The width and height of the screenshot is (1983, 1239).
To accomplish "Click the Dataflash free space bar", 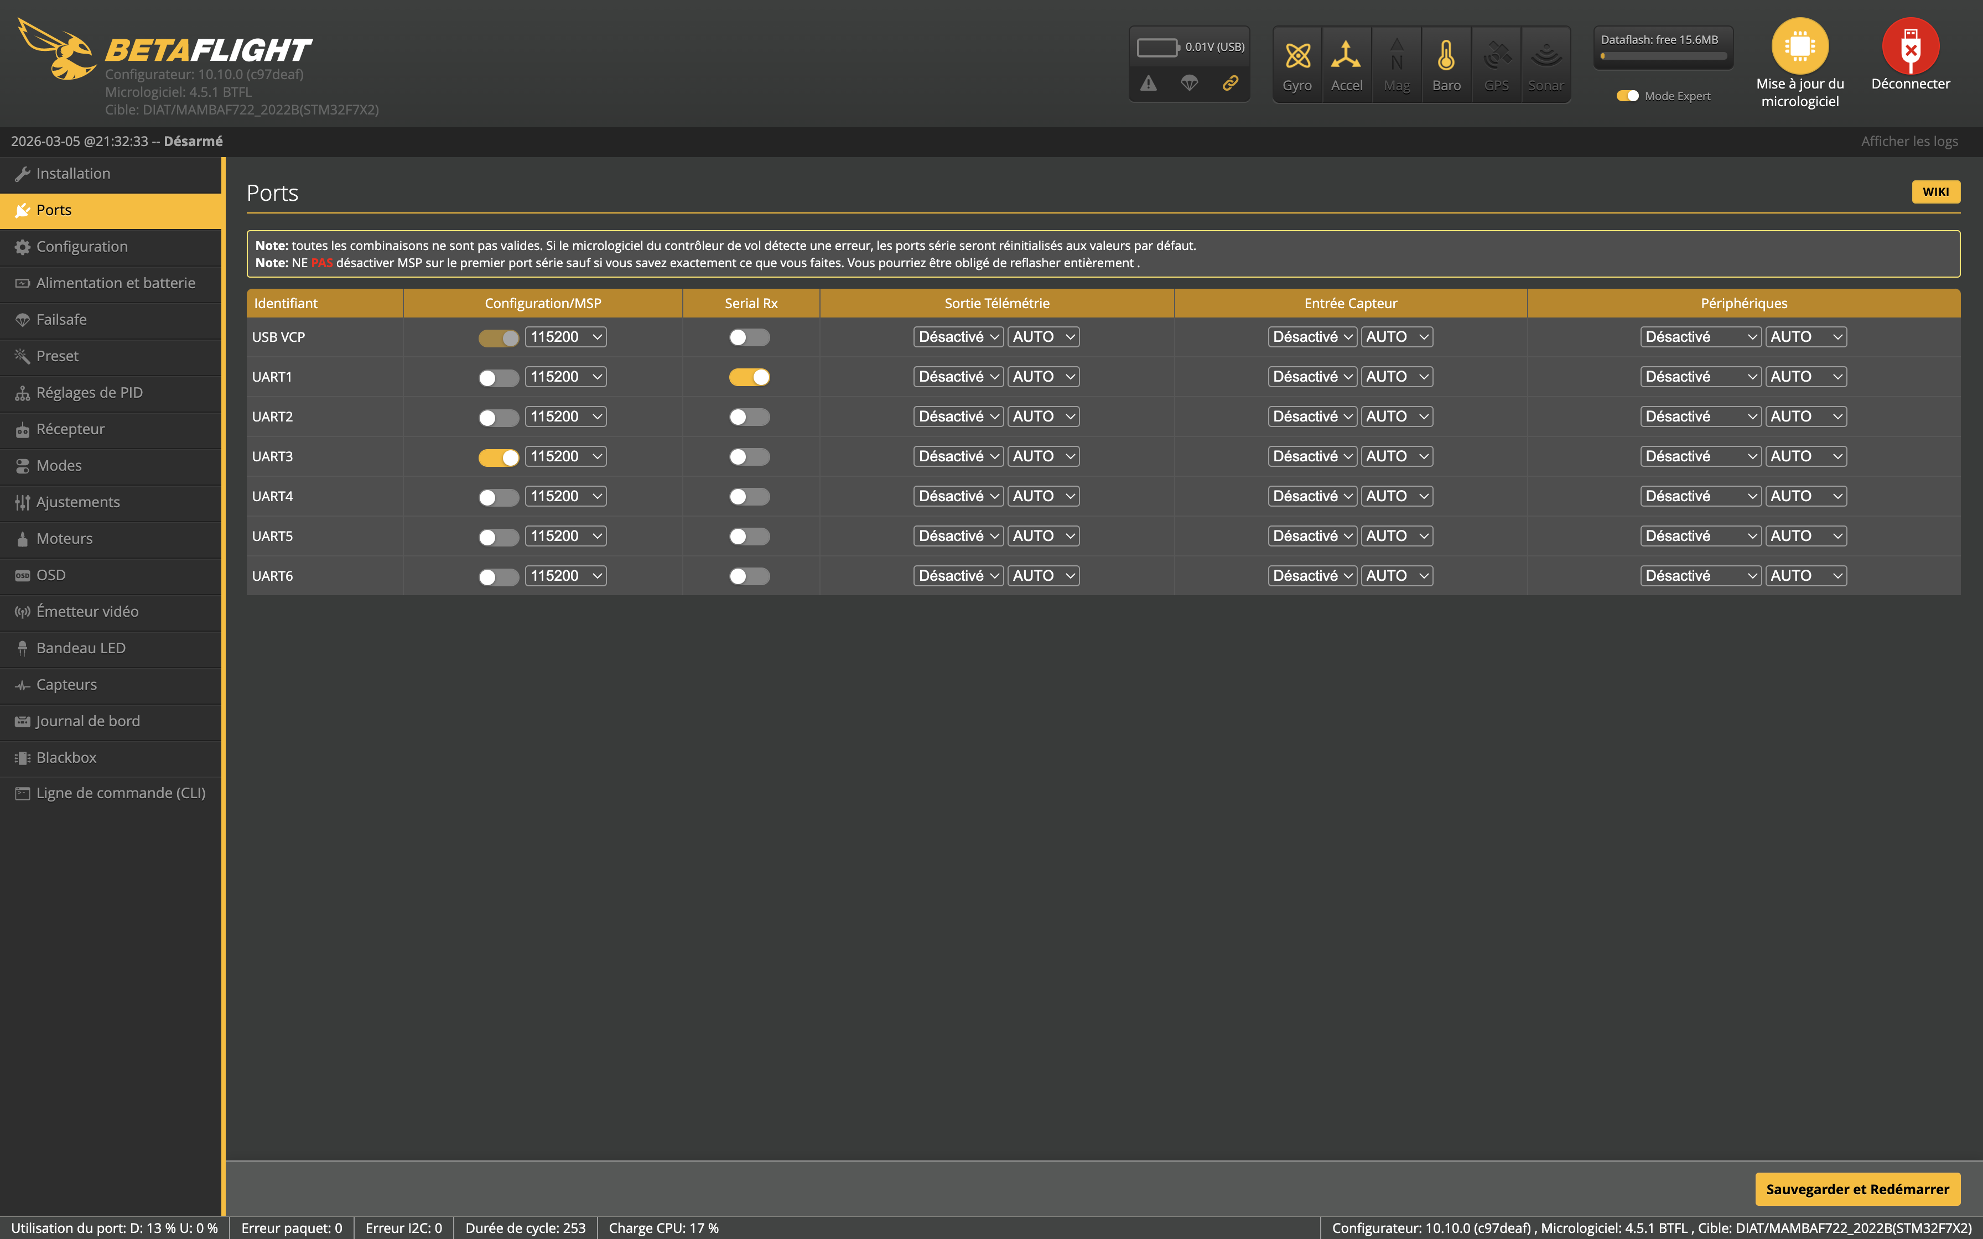I will 1663,56.
